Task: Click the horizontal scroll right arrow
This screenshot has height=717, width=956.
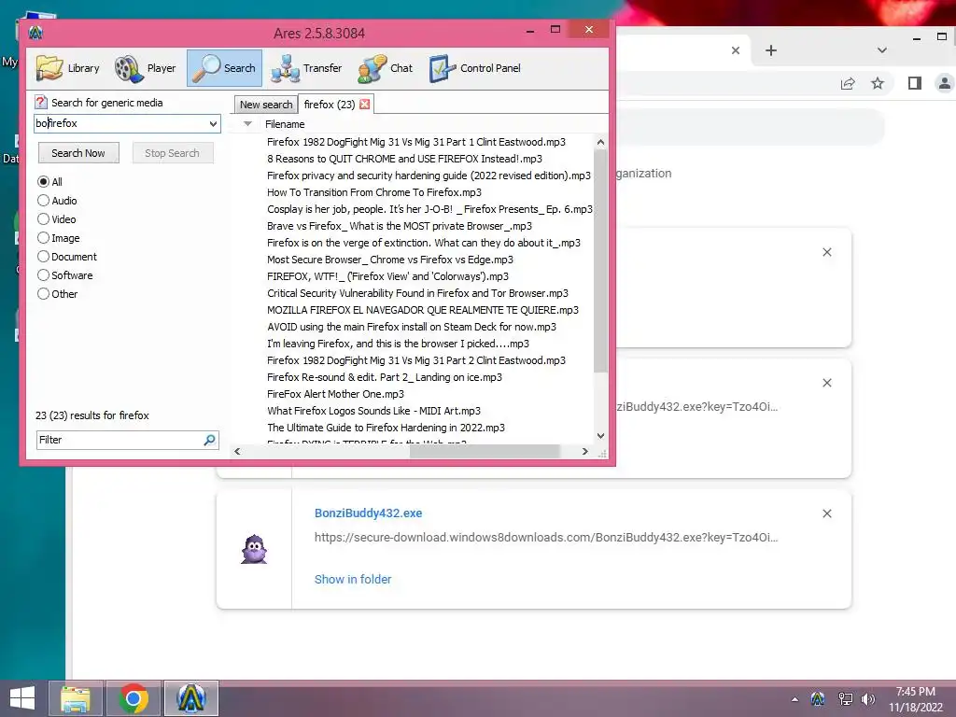Action: point(585,451)
